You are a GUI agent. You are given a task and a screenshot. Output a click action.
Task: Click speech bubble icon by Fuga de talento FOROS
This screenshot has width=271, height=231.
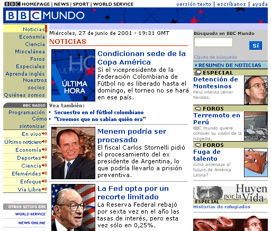tap(198, 145)
